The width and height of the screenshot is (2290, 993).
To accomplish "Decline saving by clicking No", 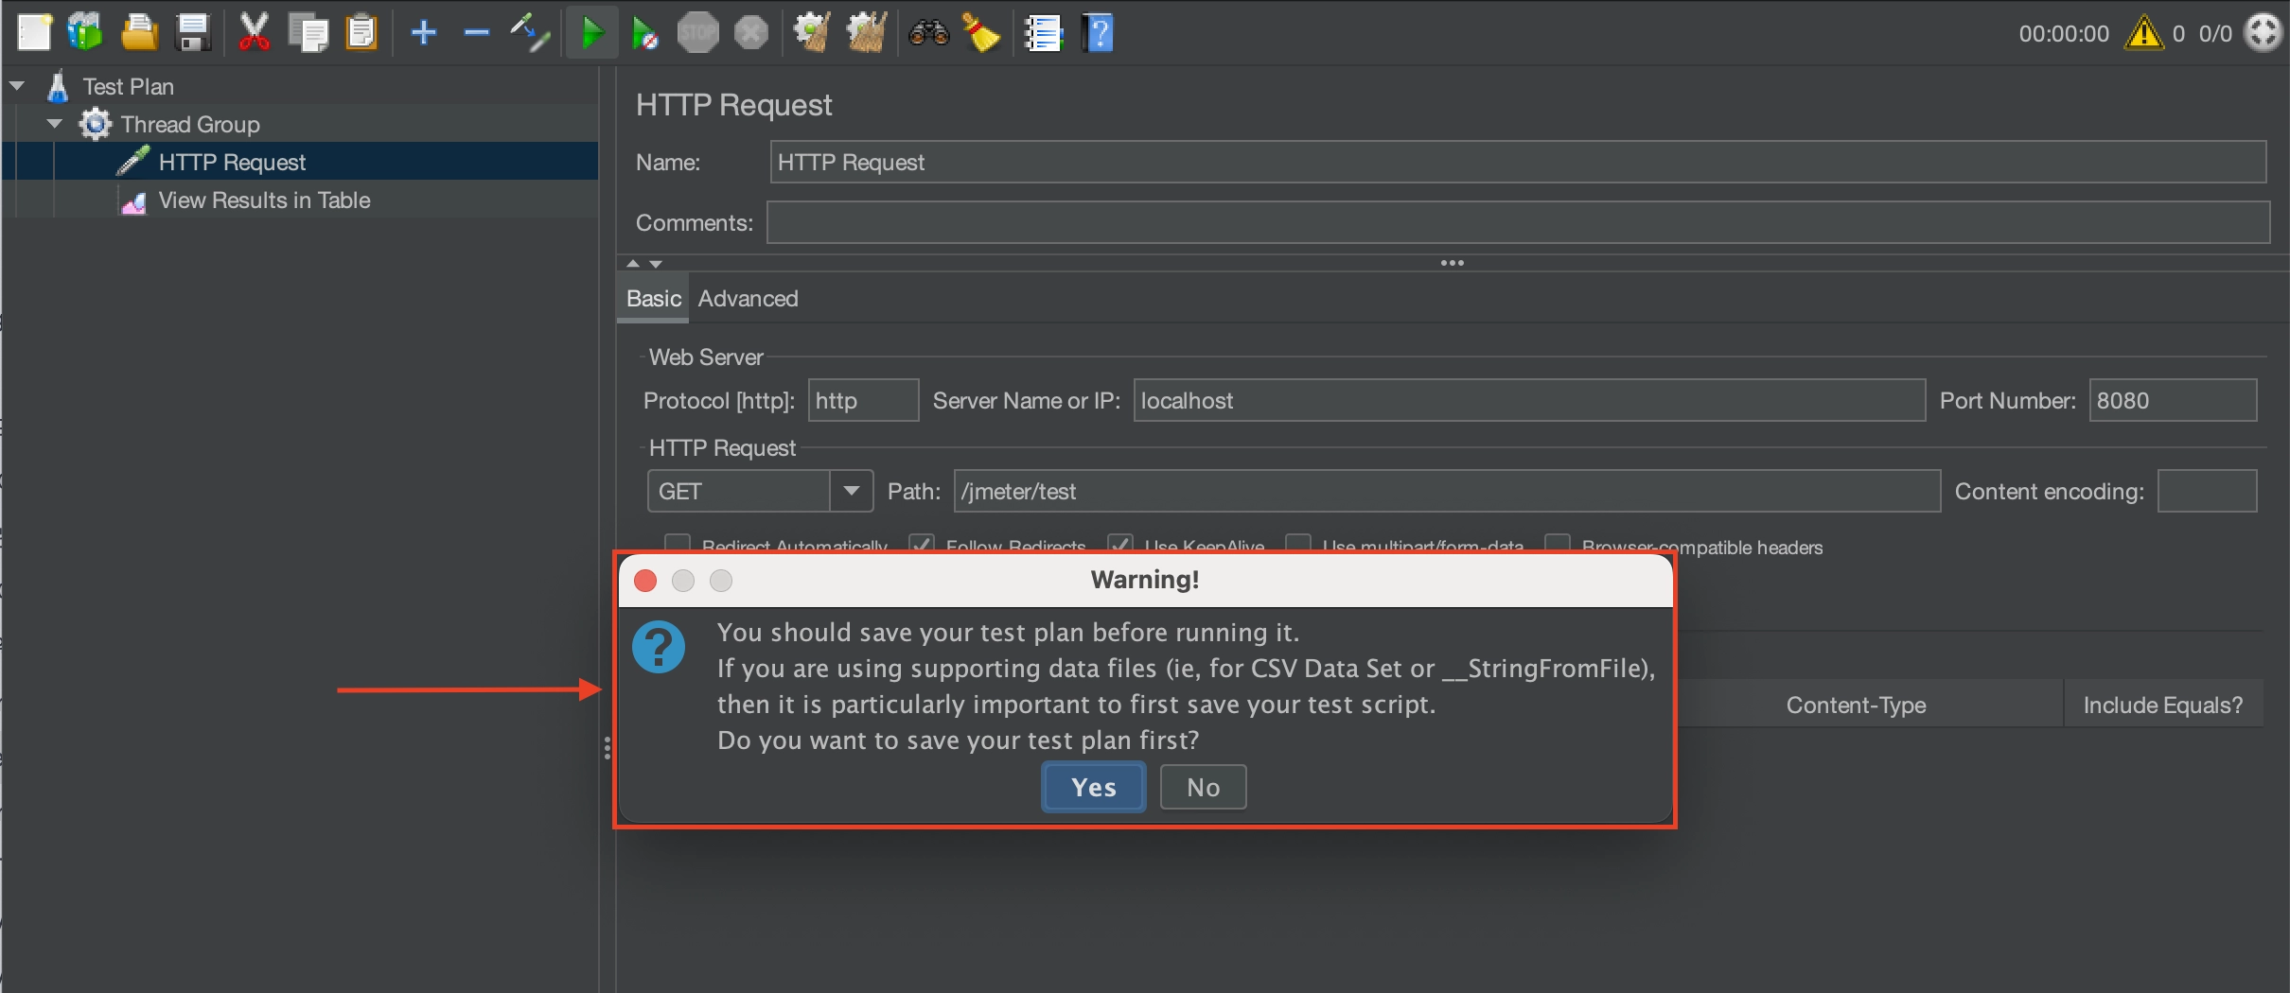I will tap(1203, 787).
